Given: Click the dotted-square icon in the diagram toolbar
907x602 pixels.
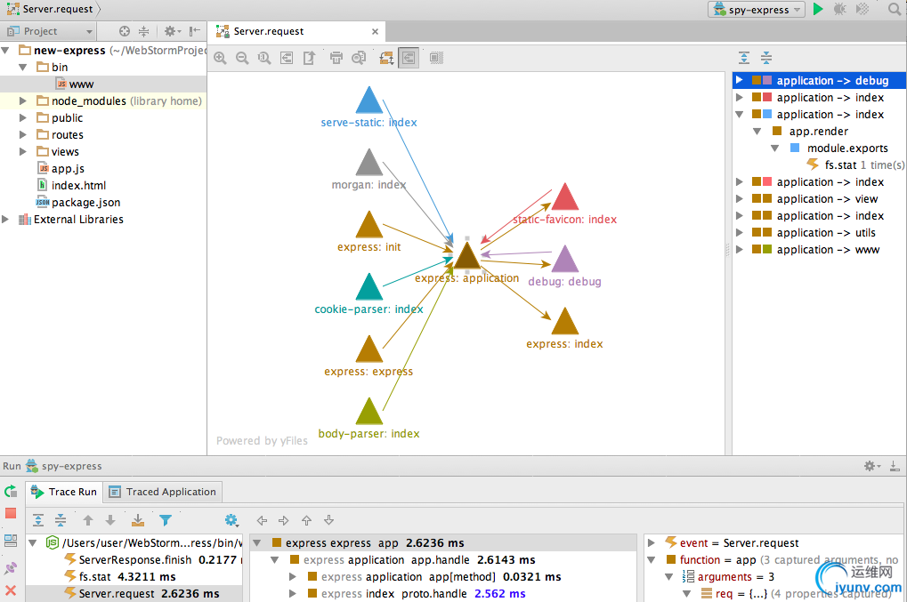Looking at the screenshot, I should 437,58.
